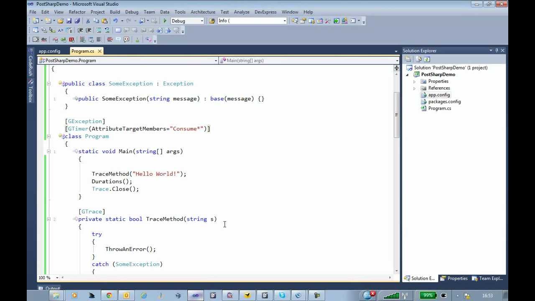Start debugging with the green play arrow
Image resolution: width=535 pixels, height=301 pixels.
click(x=165, y=21)
